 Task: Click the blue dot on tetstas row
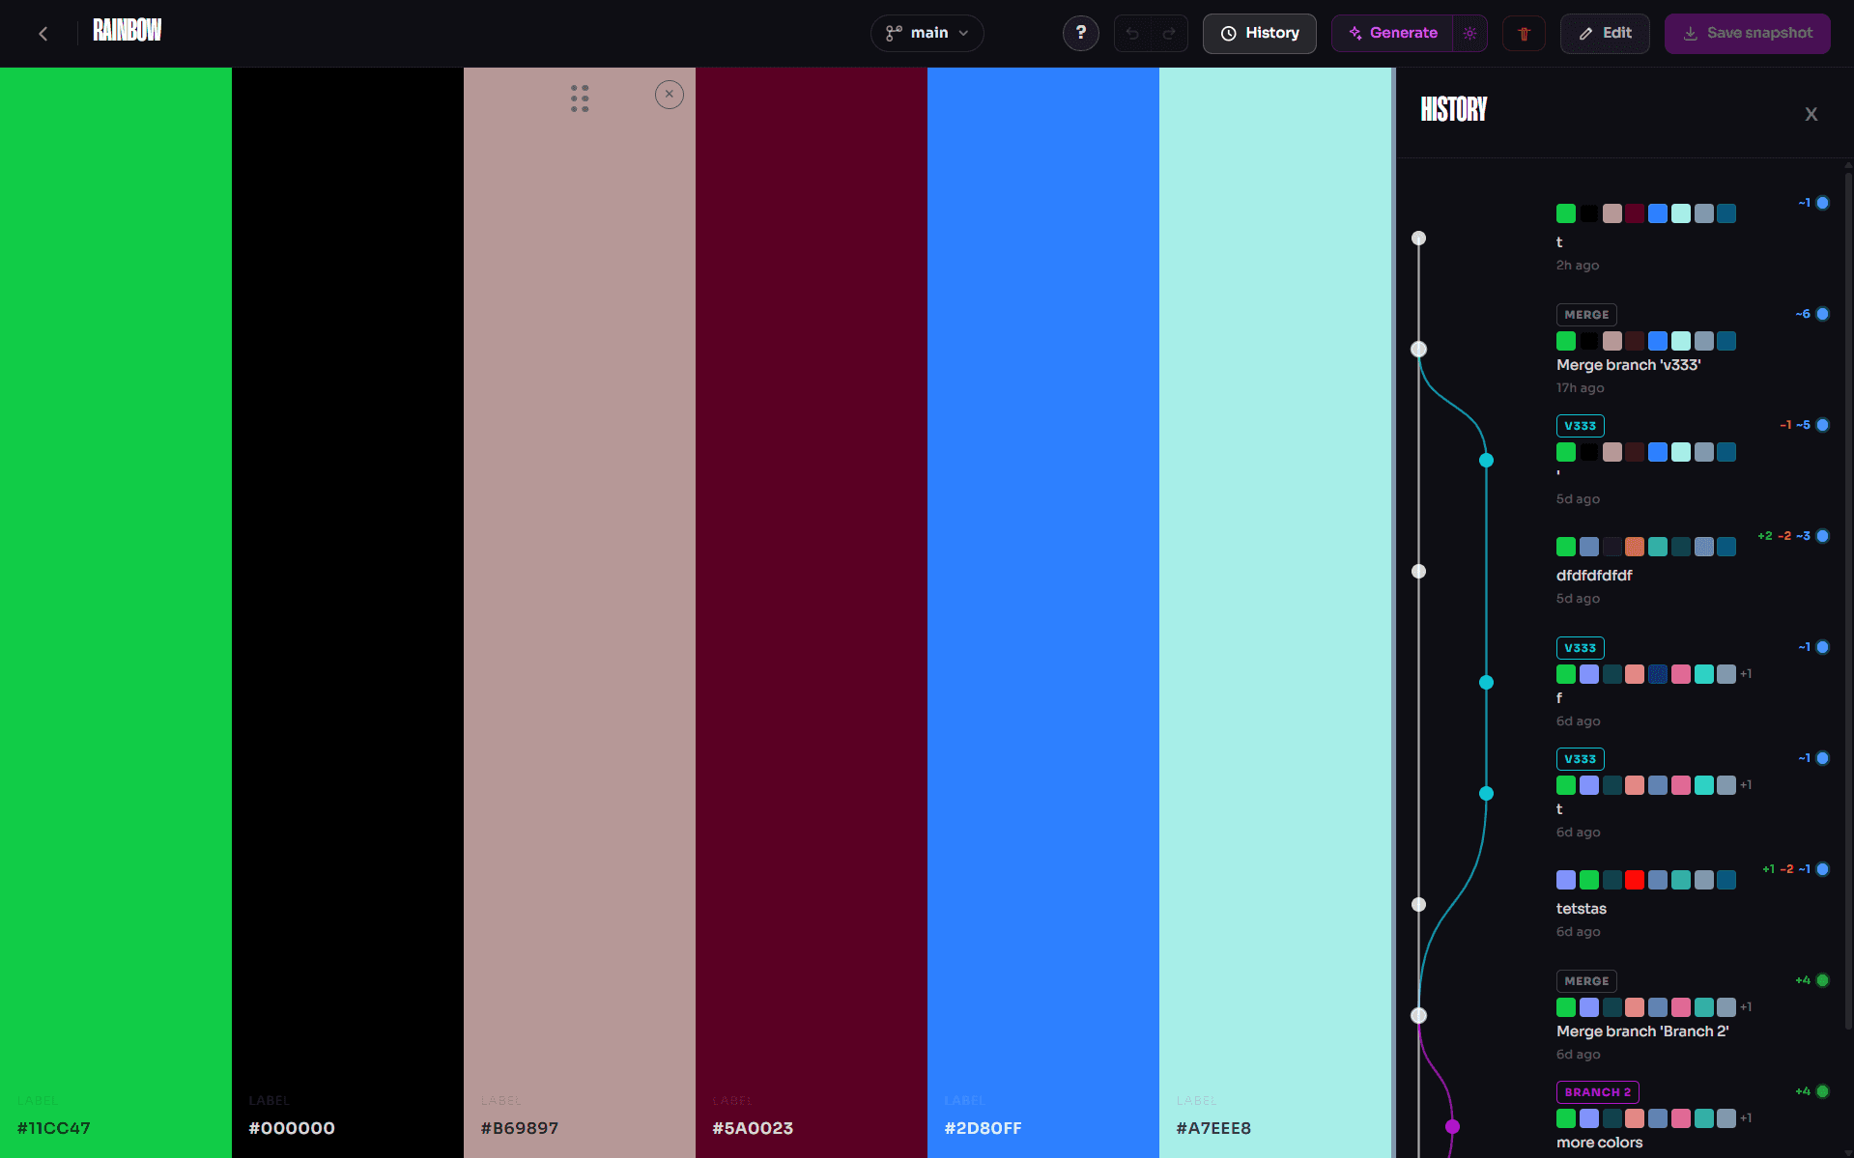(1822, 869)
